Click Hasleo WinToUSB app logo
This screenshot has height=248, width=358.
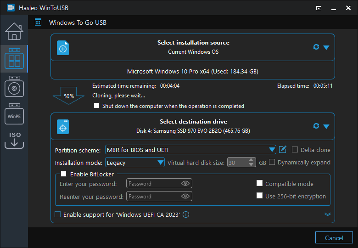tap(11, 7)
